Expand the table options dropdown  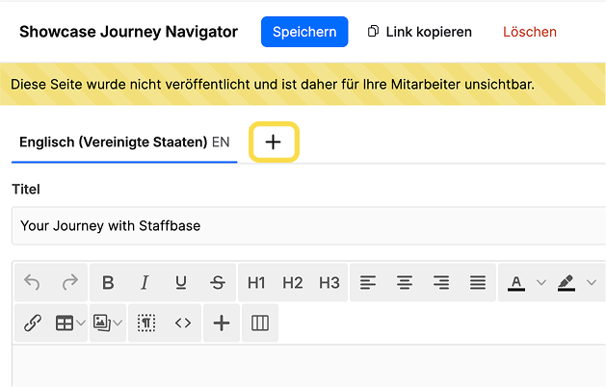pyautogui.click(x=81, y=322)
